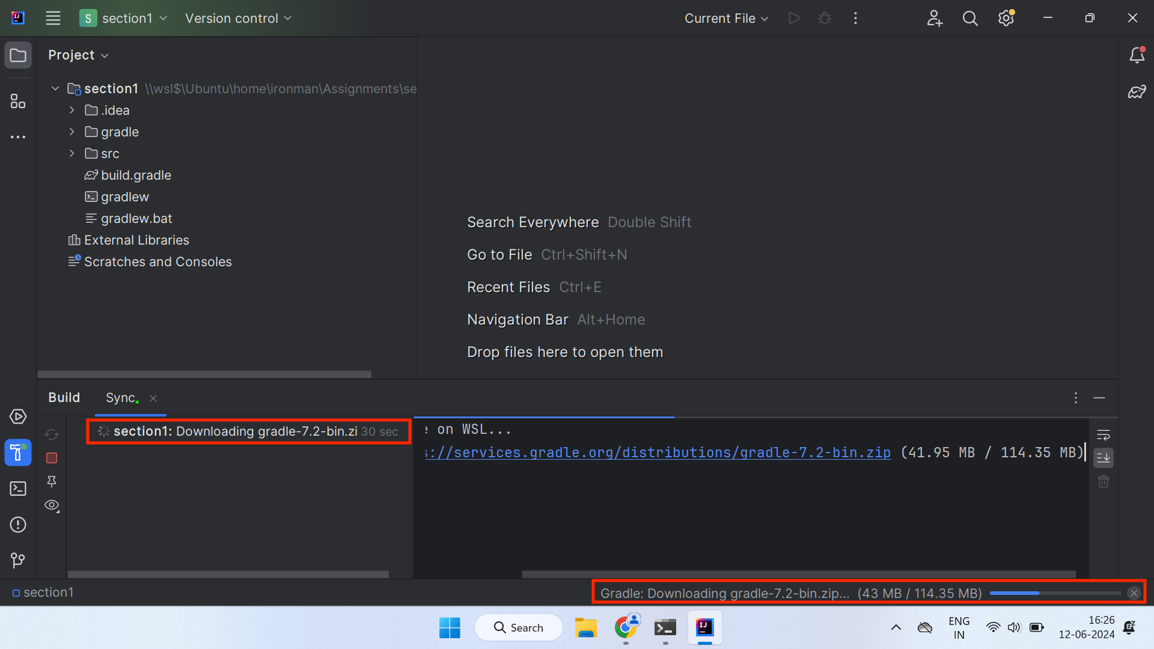Screen dimensions: 1154x649
Task: Open the Version control dropdown
Action: pos(239,18)
